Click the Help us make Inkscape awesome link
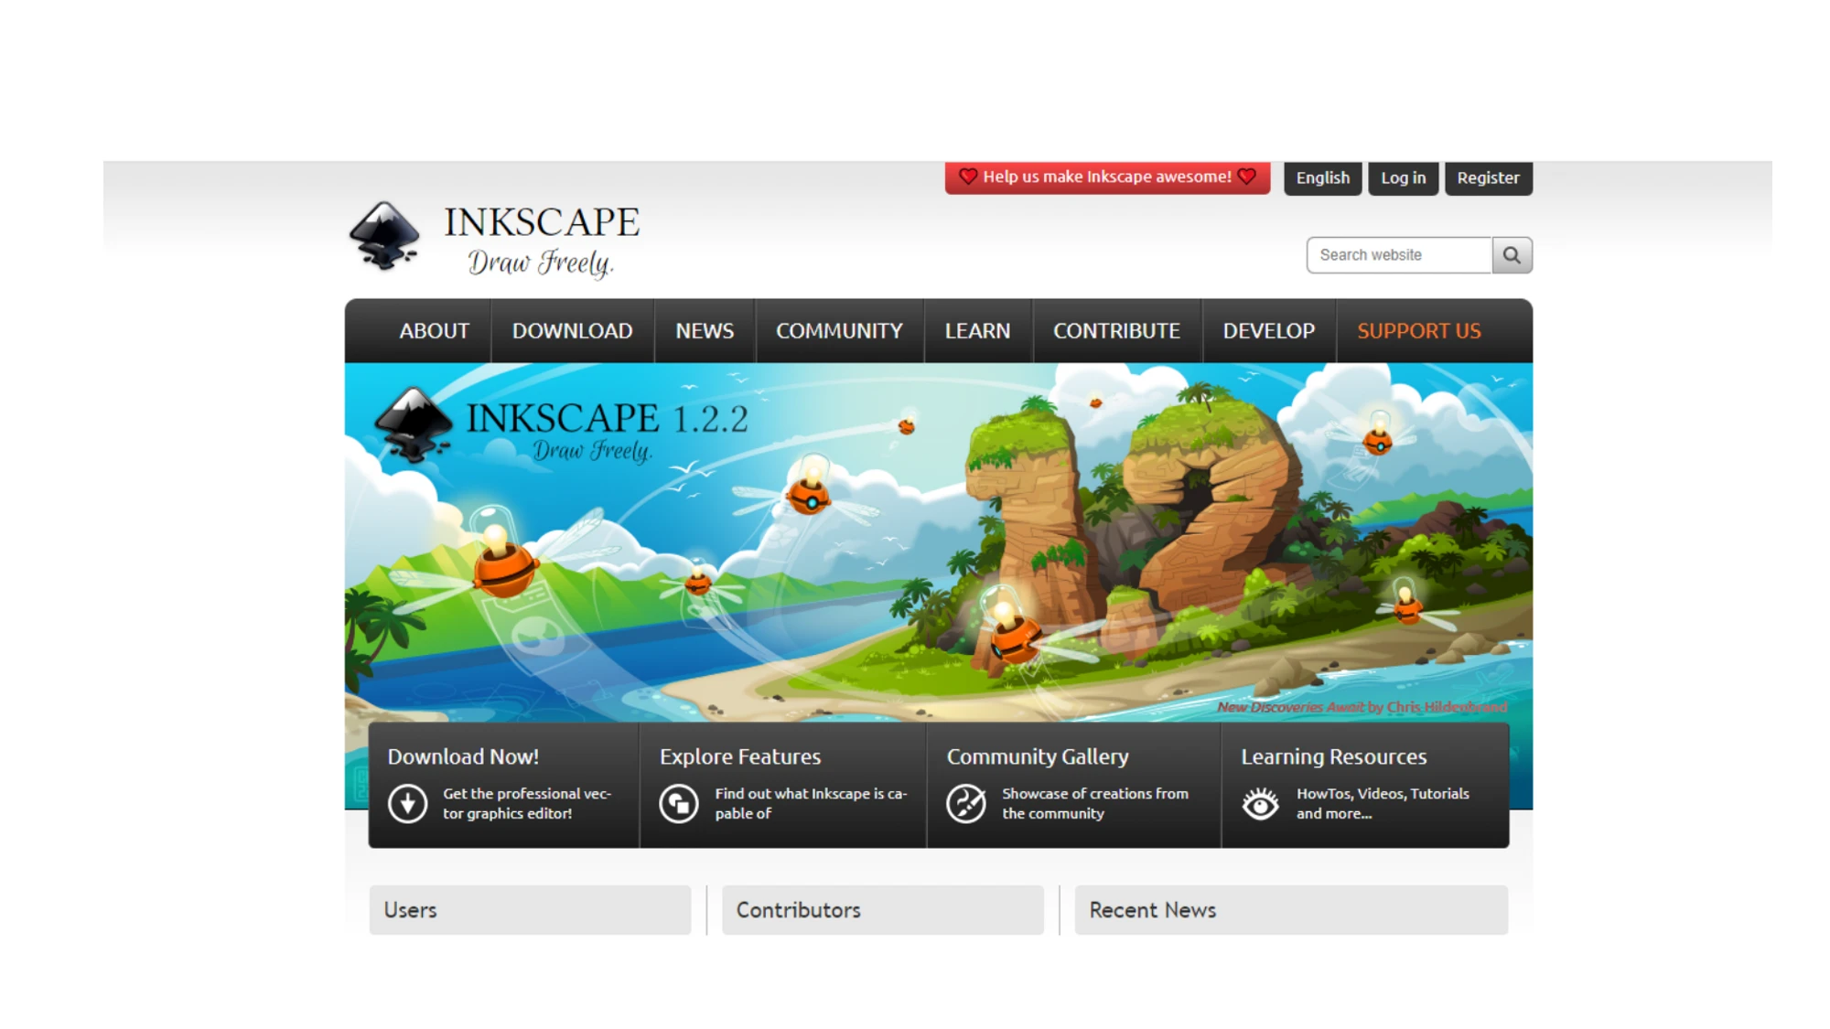This screenshot has height=1029, width=1830. 1107,177
